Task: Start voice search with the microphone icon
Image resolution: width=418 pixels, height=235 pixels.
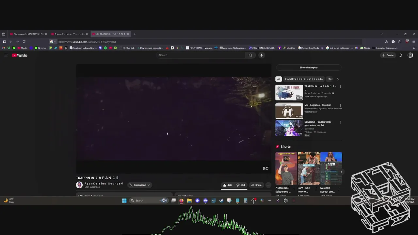Action: (262, 55)
